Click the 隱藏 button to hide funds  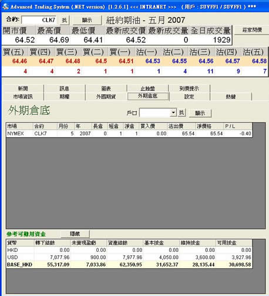pos(75,234)
